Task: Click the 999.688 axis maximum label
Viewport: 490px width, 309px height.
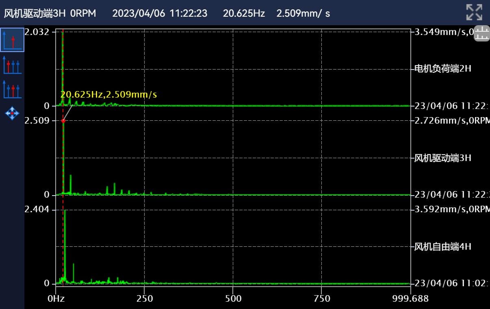Action: click(x=410, y=299)
